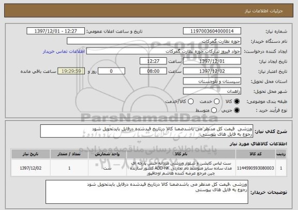Click the نام کالا column header

pyautogui.click(x=181, y=154)
